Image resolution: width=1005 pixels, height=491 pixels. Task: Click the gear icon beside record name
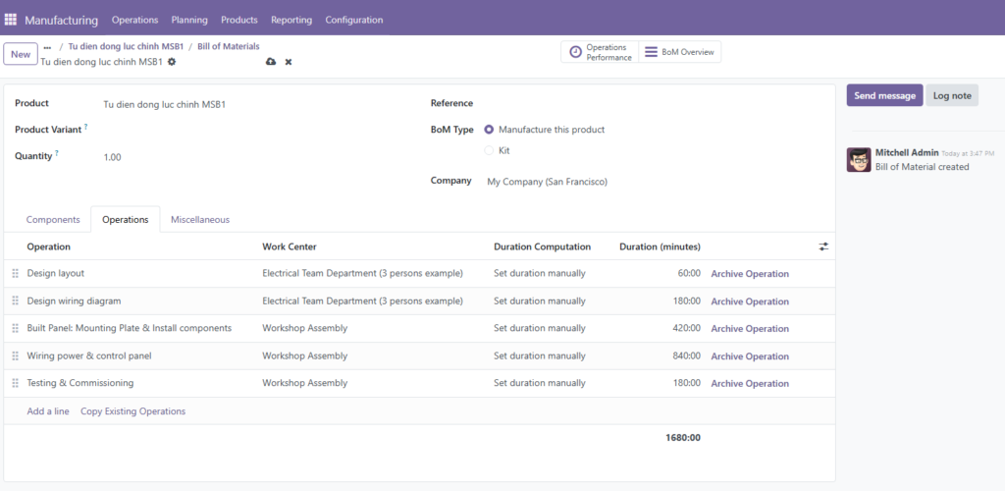[x=172, y=62]
